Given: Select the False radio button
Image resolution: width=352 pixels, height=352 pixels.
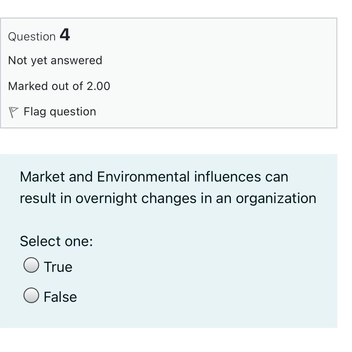Looking at the screenshot, I should (31, 295).
